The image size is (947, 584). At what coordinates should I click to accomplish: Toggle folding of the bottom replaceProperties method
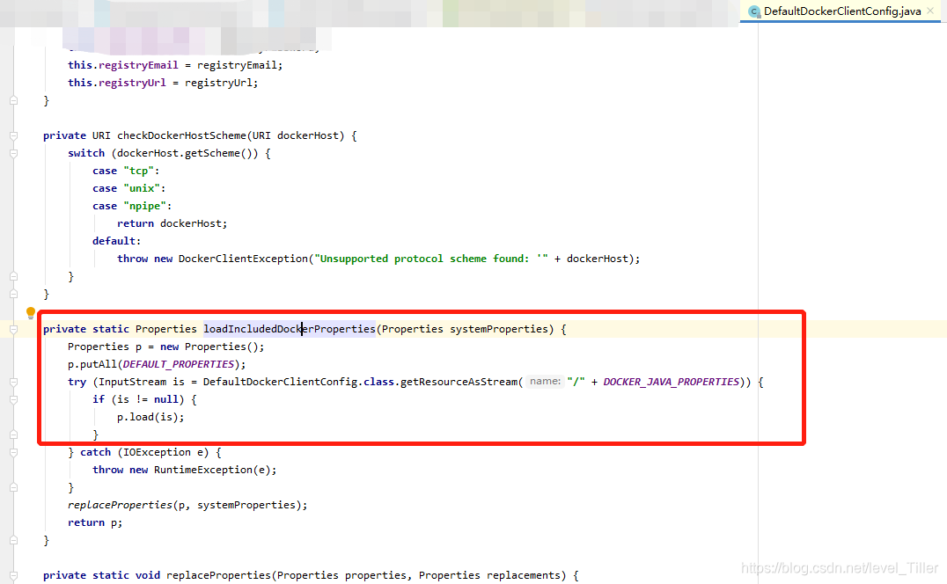tap(12, 574)
